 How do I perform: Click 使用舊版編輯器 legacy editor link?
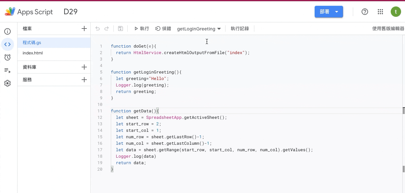pyautogui.click(x=388, y=28)
